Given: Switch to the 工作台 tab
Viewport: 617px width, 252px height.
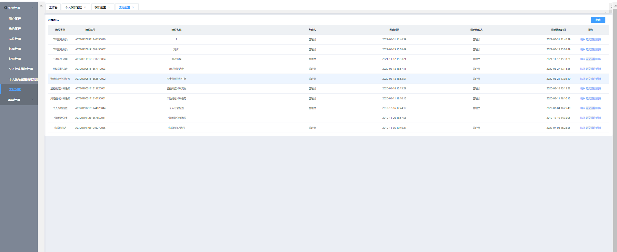Looking at the screenshot, I should coord(53,7).
